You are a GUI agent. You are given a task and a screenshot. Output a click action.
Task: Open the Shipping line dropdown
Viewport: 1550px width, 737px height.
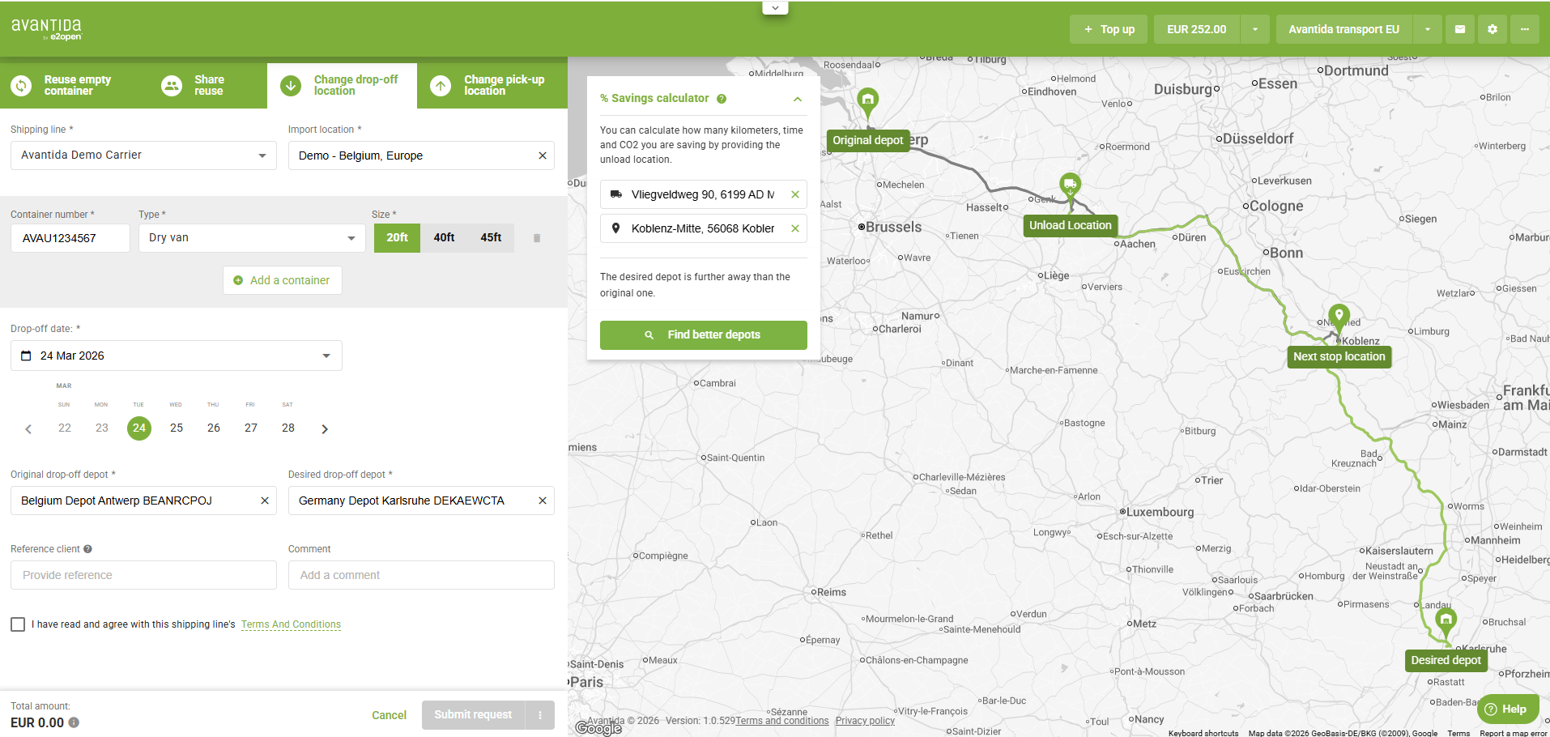(x=143, y=155)
